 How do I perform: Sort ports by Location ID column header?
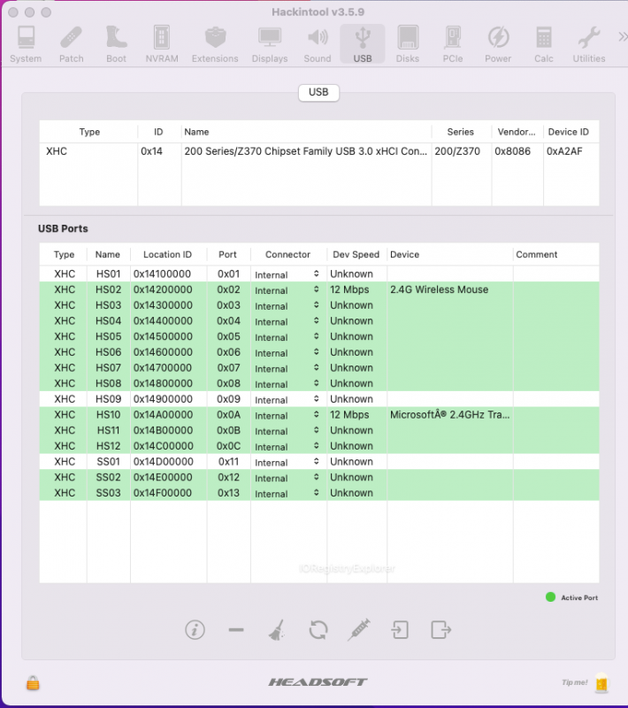(x=167, y=254)
